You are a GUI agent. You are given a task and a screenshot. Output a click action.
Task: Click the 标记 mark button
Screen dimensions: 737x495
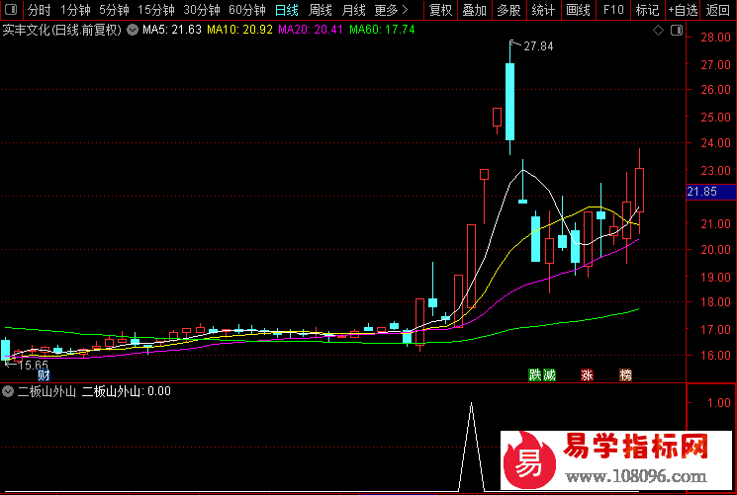point(647,10)
